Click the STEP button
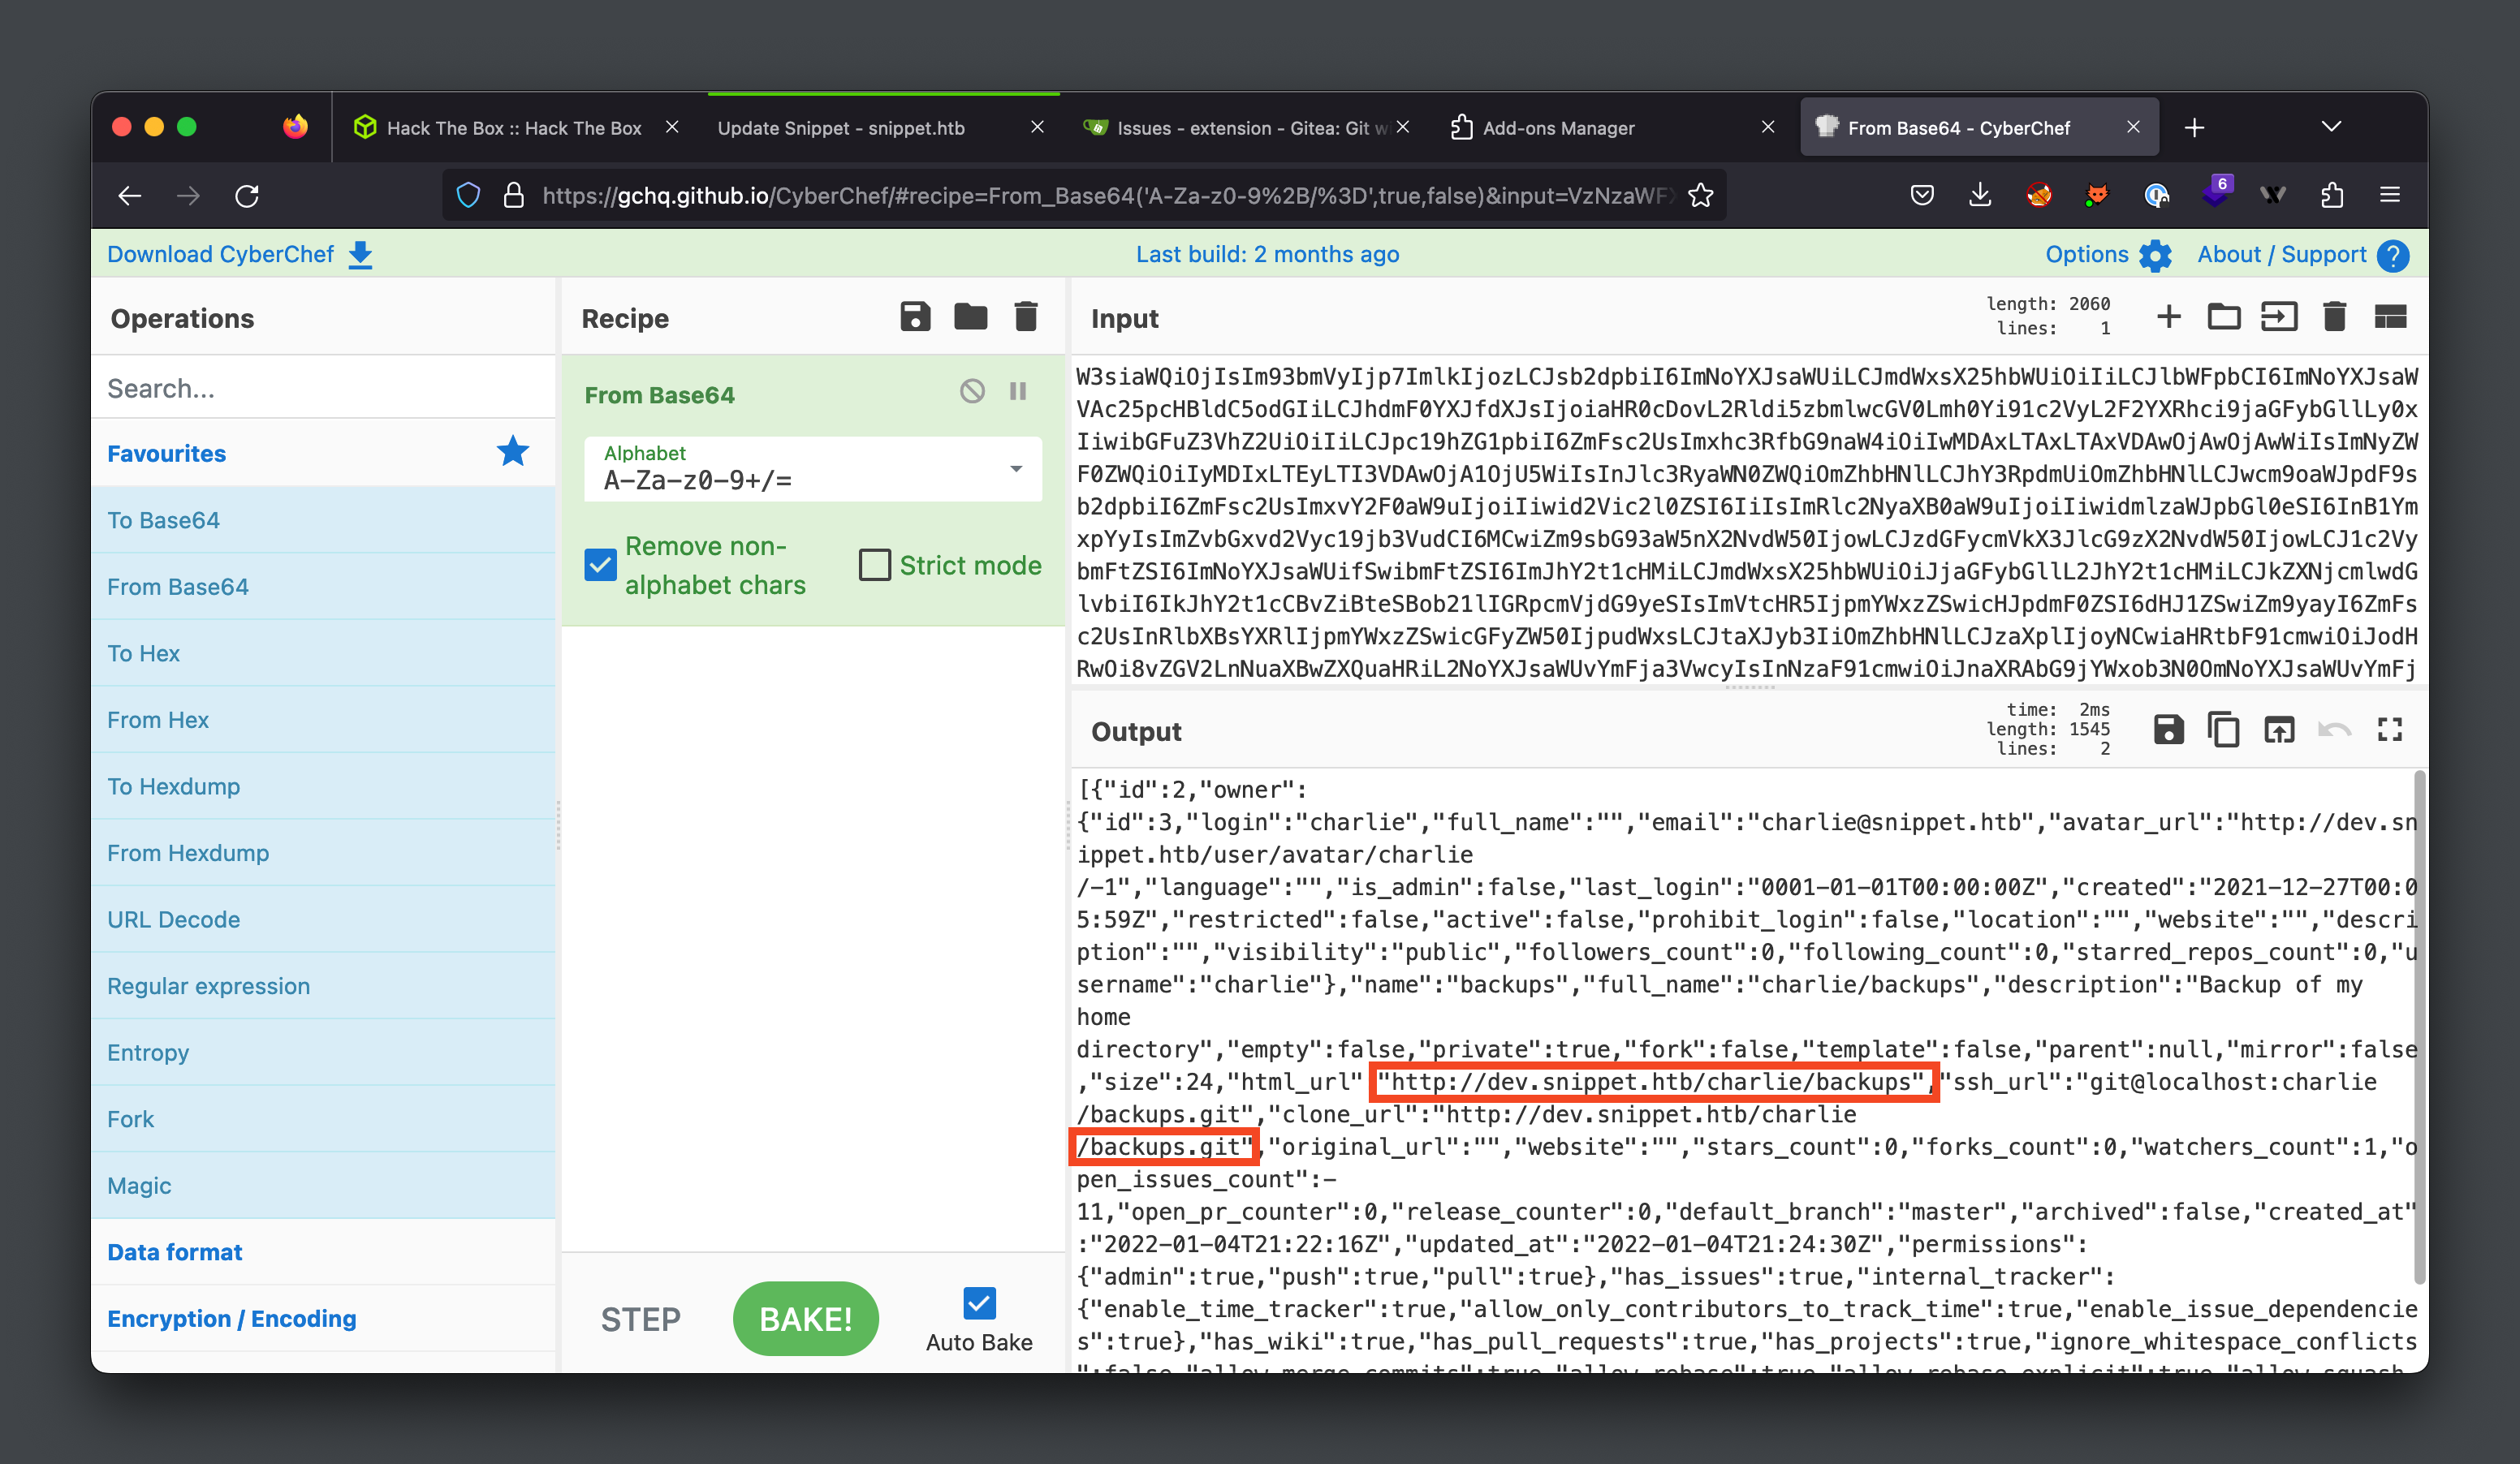This screenshot has height=1464, width=2520. (640, 1319)
